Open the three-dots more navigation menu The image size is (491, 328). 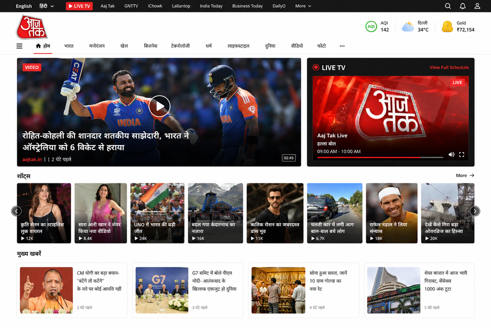(342, 46)
